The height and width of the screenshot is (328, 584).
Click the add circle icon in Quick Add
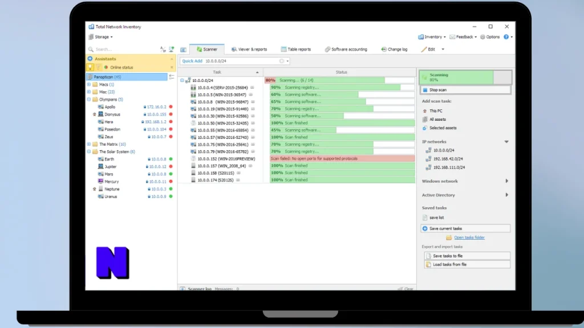coord(282,61)
